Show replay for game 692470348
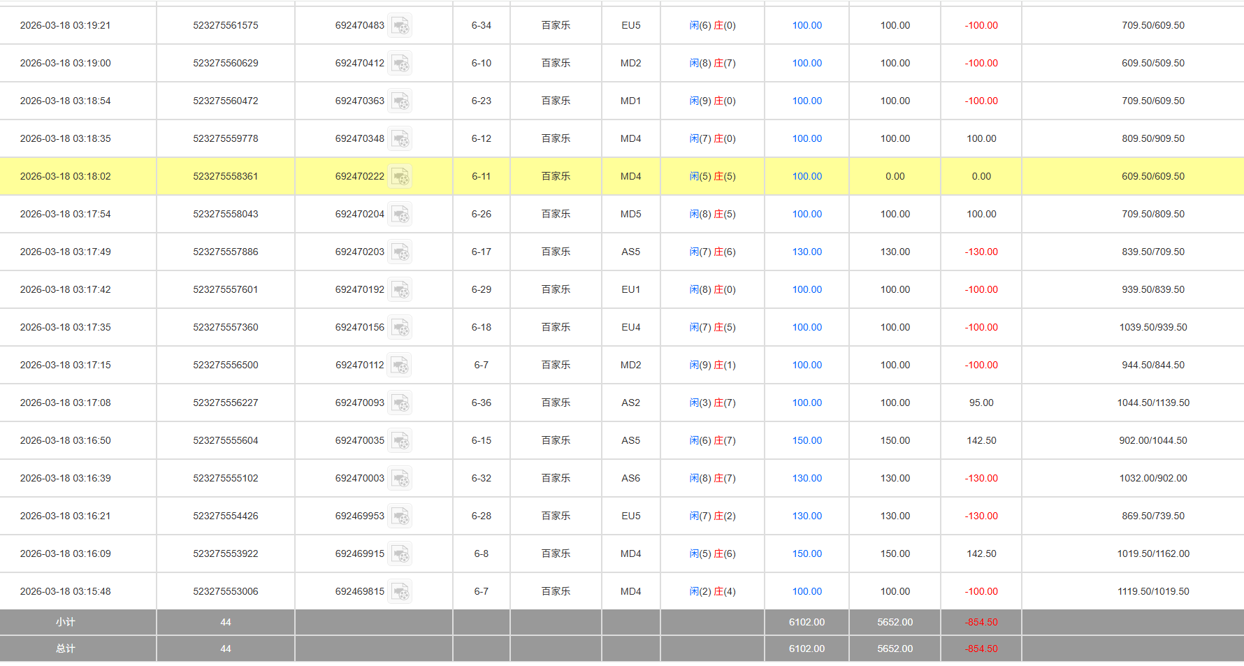1244x666 pixels. tap(400, 139)
